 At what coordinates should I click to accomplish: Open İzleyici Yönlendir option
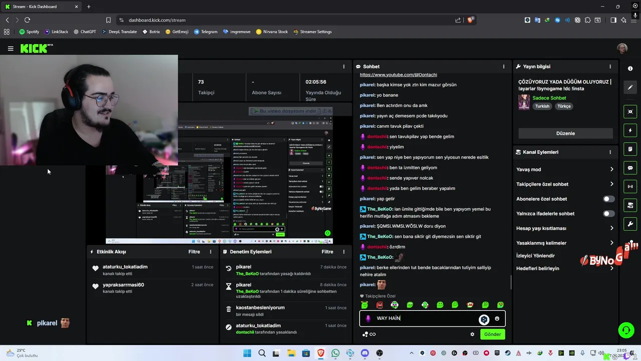[535, 256]
